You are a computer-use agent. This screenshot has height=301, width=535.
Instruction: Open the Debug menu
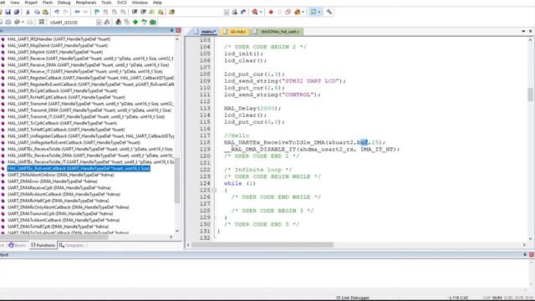pos(64,3)
